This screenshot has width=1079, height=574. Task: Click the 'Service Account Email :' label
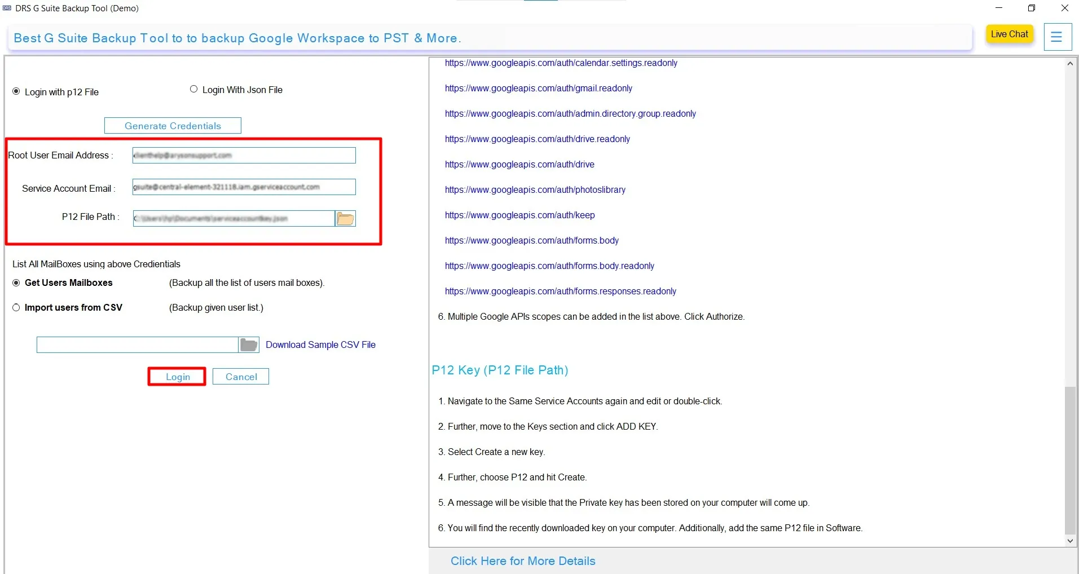tap(68, 188)
